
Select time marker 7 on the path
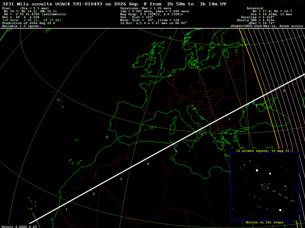[229, 119]
